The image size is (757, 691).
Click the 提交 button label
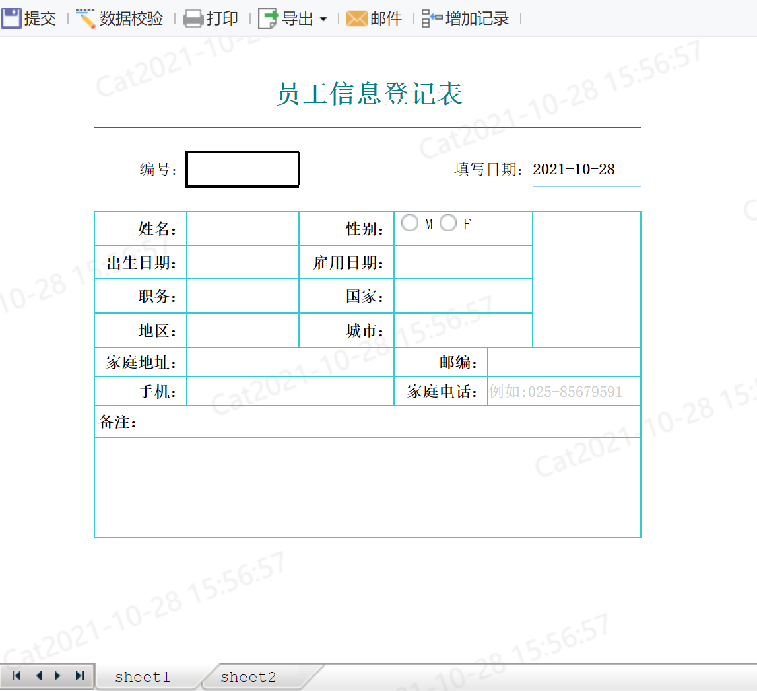coord(40,19)
